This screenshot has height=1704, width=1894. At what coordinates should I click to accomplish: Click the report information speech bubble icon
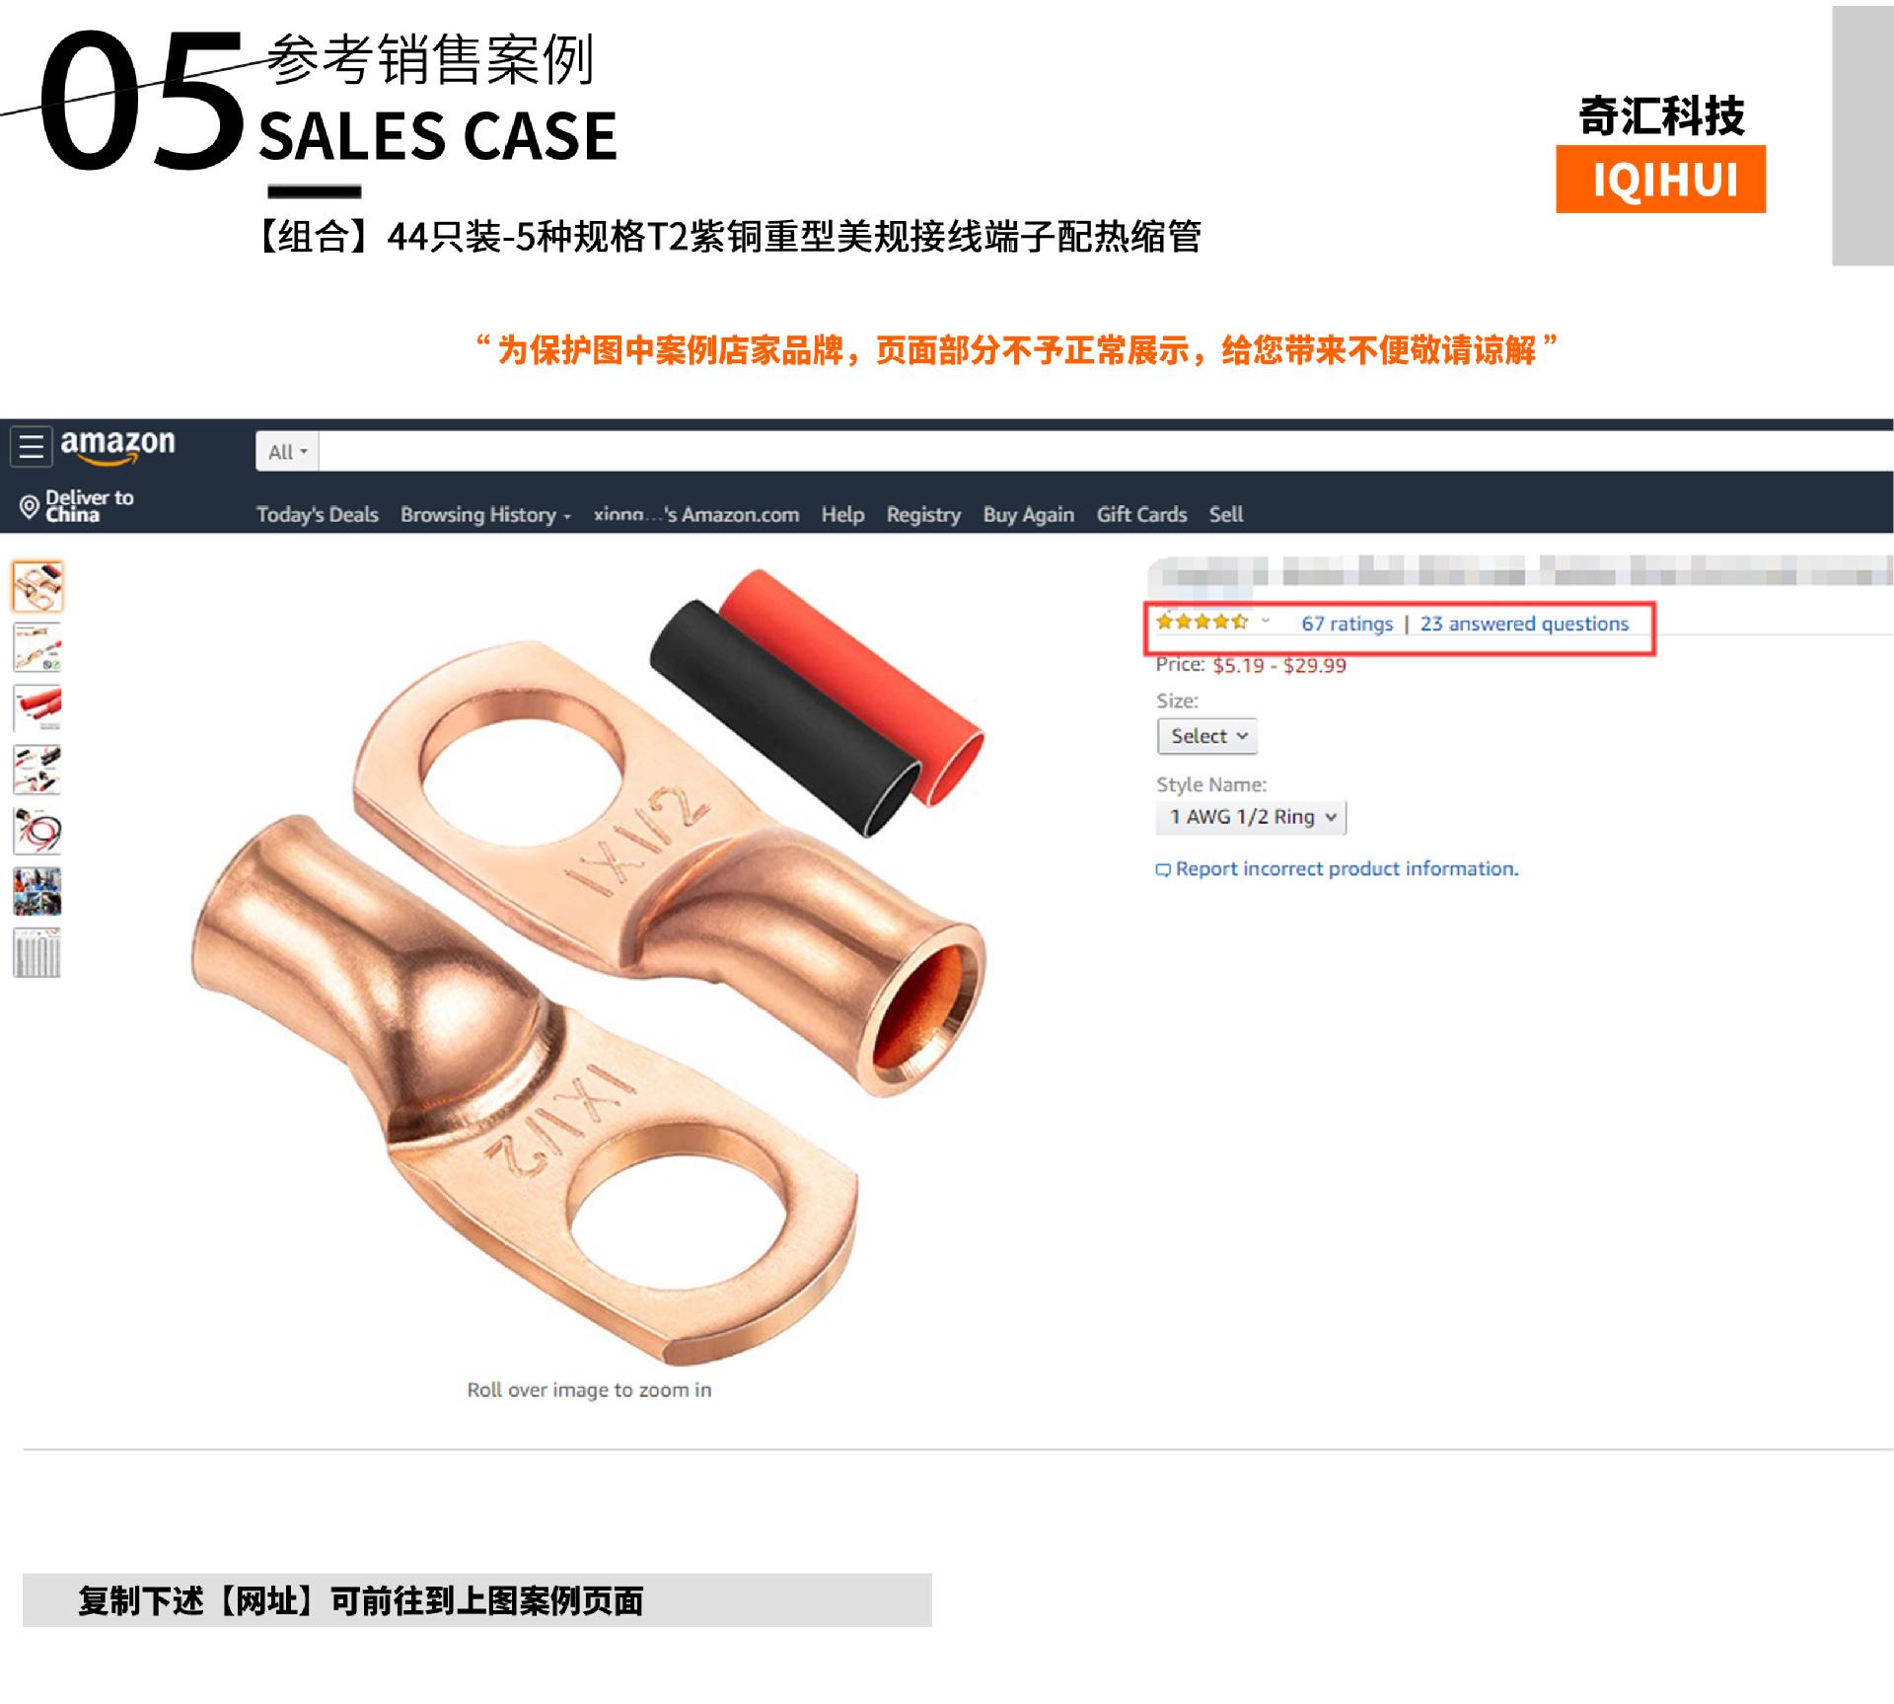point(1163,869)
